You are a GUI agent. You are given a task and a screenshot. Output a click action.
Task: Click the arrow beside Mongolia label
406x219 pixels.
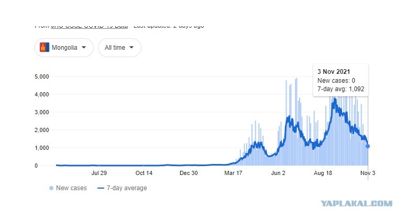[x=84, y=47]
